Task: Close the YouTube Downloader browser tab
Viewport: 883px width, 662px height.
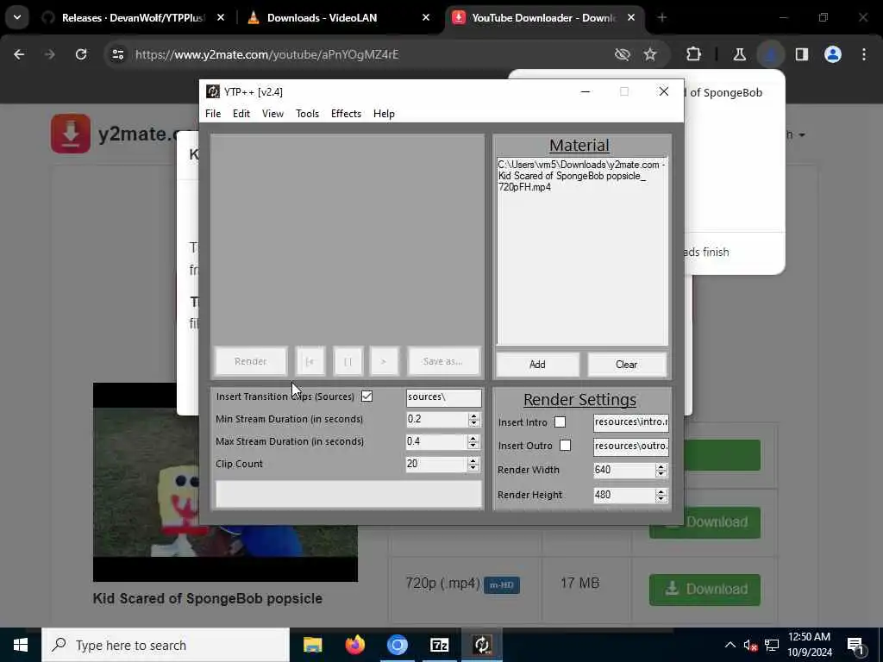Action: pos(631,18)
